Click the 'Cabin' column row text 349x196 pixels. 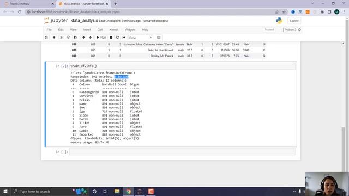click(83, 131)
